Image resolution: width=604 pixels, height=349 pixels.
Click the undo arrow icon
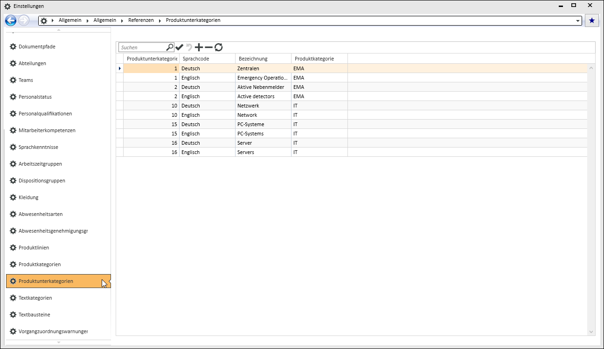pyautogui.click(x=189, y=47)
